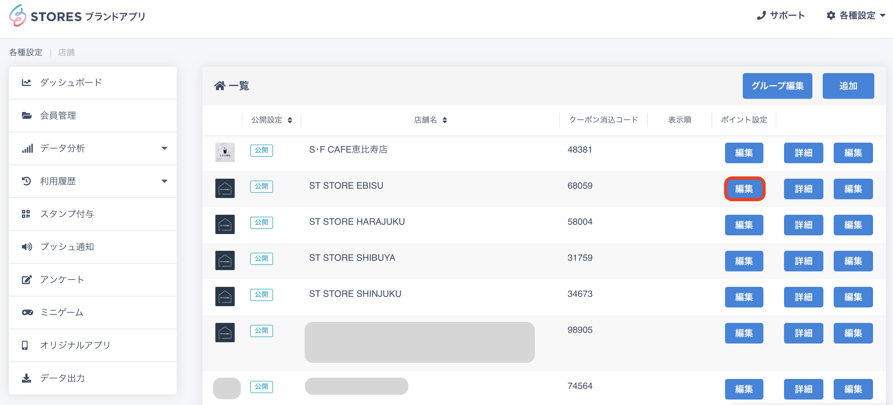Click the 公開 badge for ST STORE SHIBUYA

261,258
